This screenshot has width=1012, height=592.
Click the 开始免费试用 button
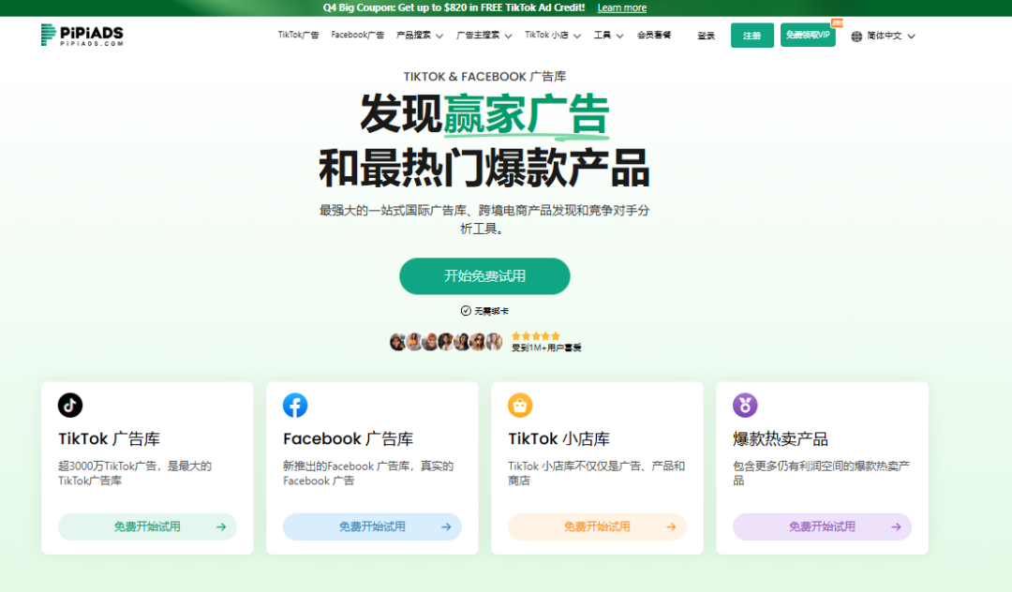click(484, 275)
